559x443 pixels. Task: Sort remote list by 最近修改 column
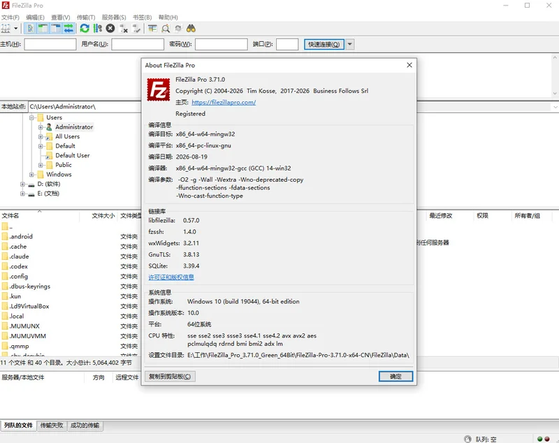[x=441, y=216]
